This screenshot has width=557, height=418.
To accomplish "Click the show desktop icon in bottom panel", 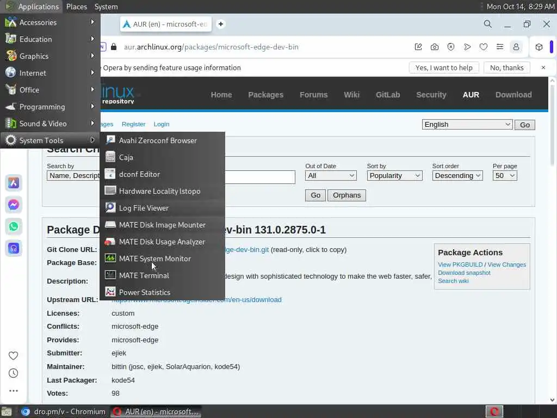I will pos(7,411).
